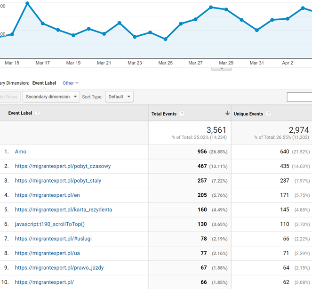Click the Sort Type label

coord(92,97)
